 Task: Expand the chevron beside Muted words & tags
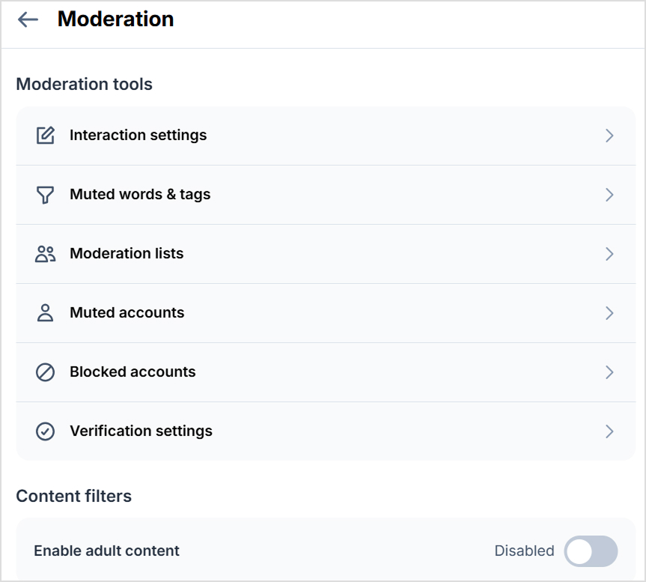[609, 195]
